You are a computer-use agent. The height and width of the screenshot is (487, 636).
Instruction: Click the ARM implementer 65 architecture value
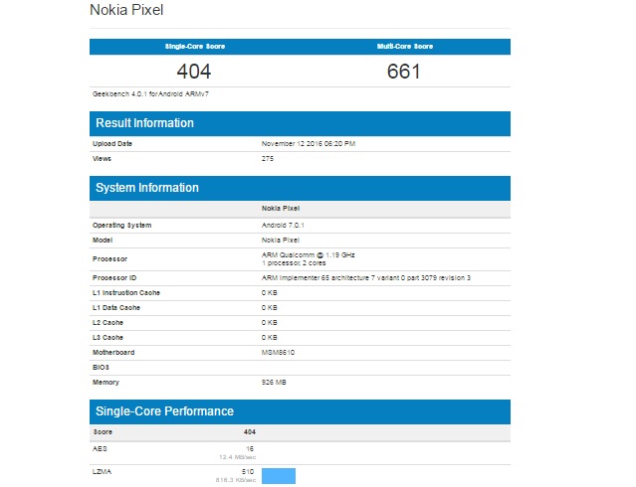point(366,278)
